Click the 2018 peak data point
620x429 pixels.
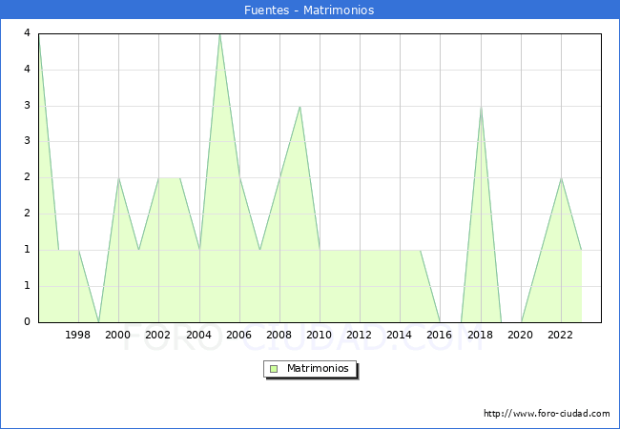(x=481, y=107)
